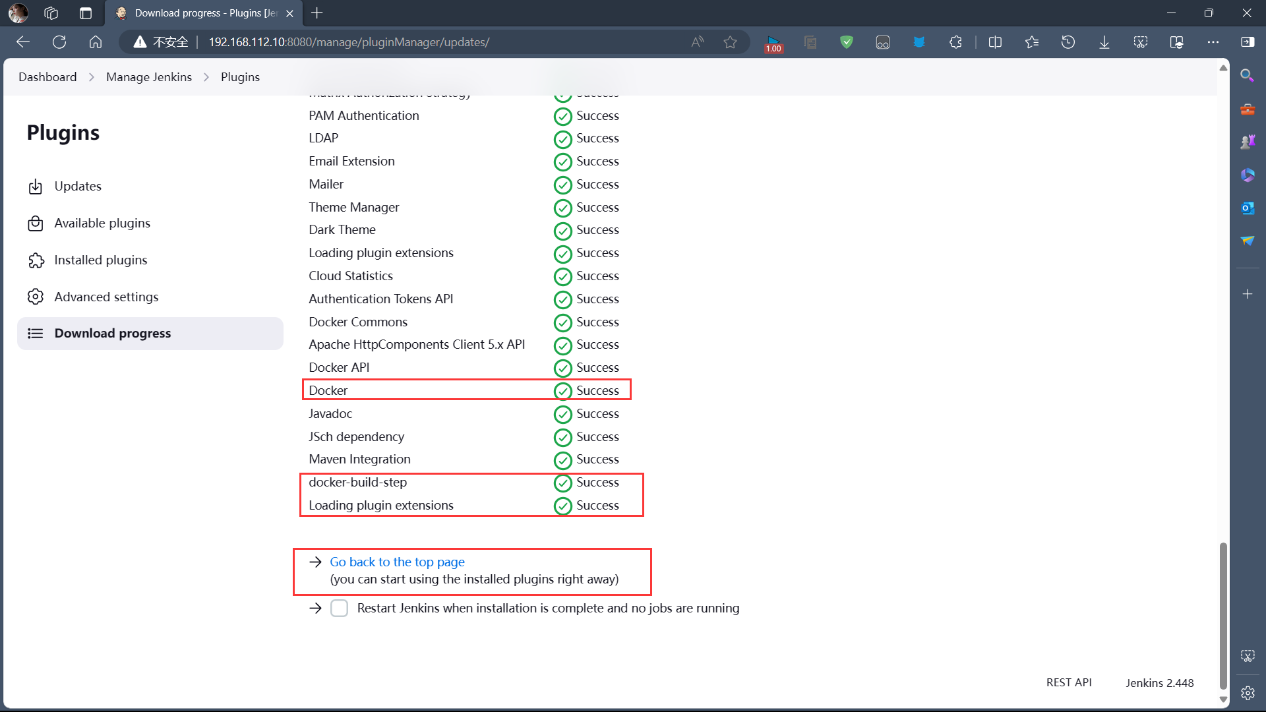
Task: Open browser settings via the ellipsis menu
Action: click(1214, 42)
